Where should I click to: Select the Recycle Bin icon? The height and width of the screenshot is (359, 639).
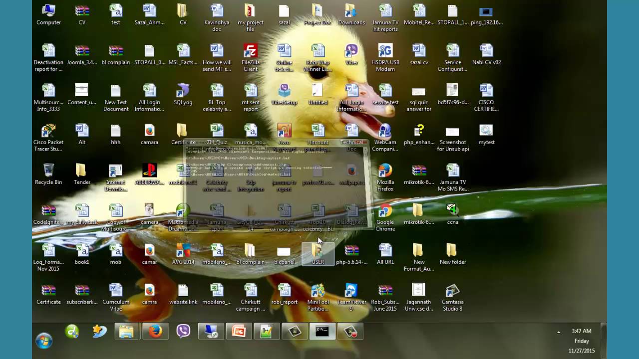48,174
